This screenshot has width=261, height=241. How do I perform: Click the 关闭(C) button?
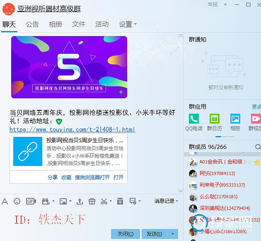pyautogui.click(x=126, y=234)
